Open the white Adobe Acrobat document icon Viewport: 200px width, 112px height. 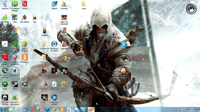click(5, 44)
